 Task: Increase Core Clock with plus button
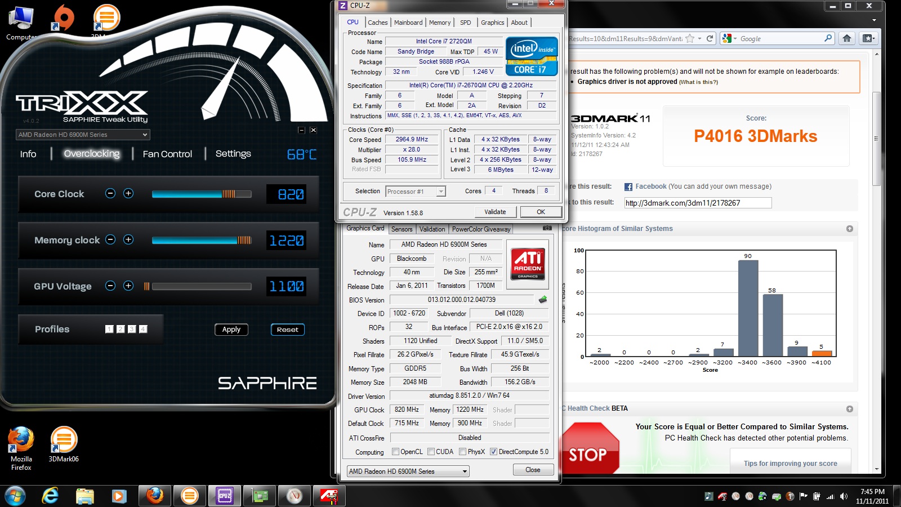pos(128,193)
